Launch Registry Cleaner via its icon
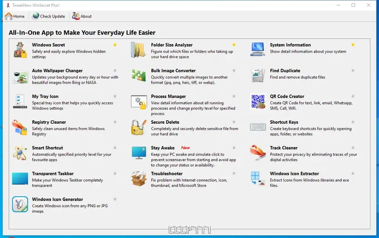Image resolution: width=379 pixels, height=238 pixels. click(x=19, y=127)
